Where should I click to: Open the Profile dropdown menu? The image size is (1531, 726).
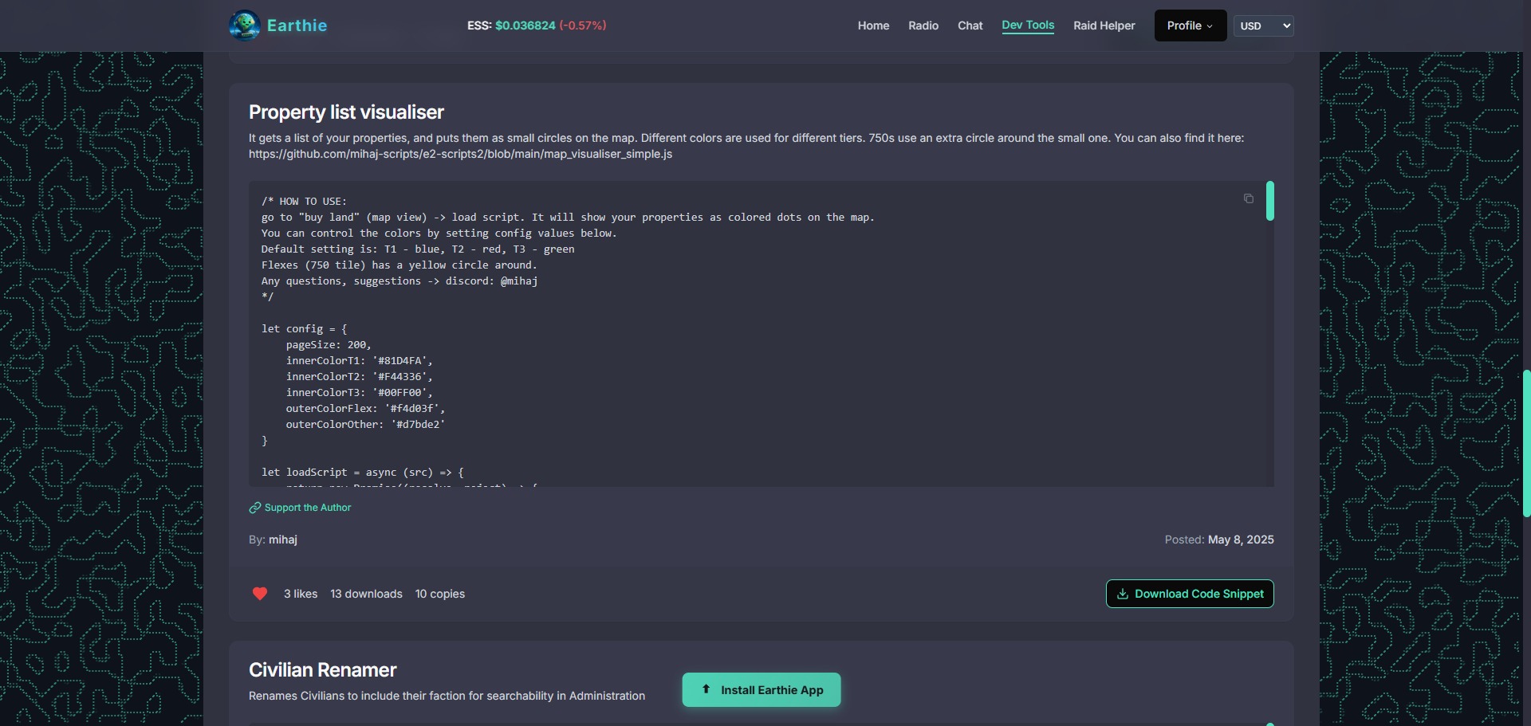pos(1190,26)
